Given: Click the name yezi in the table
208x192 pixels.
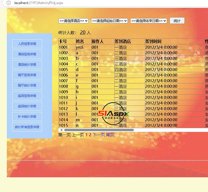Looking at the screenshot, I should pos(80,47).
